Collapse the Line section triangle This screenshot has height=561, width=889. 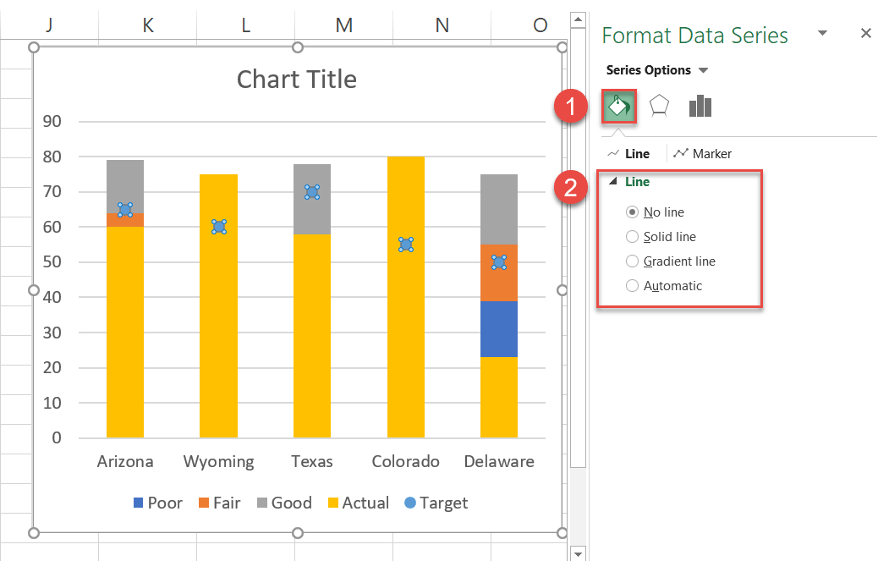612,181
